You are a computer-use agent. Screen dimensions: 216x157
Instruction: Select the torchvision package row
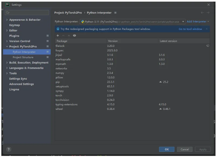132,100
